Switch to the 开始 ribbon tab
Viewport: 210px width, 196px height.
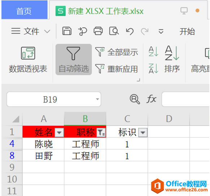point(187,31)
